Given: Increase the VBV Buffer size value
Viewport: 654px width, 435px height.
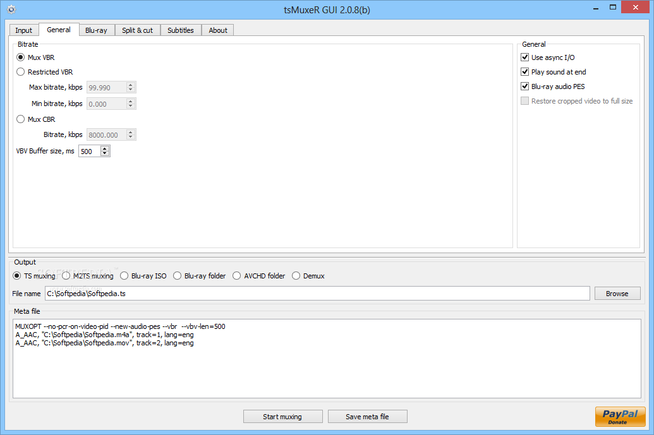Looking at the screenshot, I should [x=105, y=148].
